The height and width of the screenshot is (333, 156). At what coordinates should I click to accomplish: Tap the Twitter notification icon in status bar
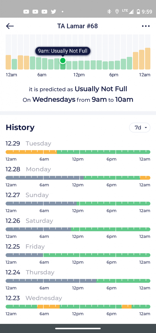click(53, 12)
